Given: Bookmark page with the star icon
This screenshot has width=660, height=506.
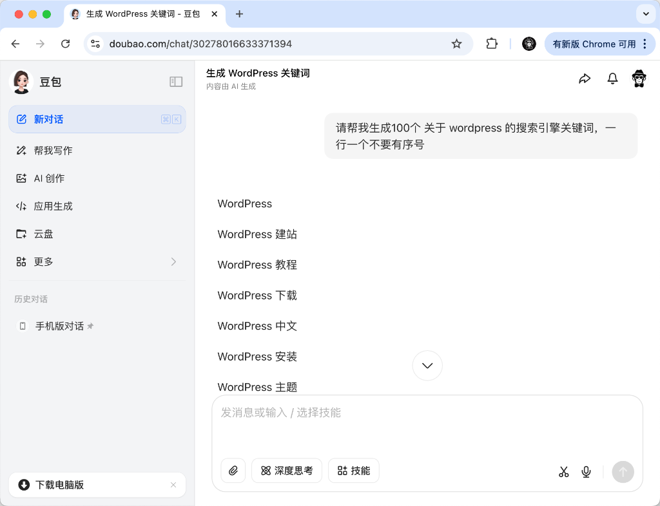Looking at the screenshot, I should coord(456,44).
